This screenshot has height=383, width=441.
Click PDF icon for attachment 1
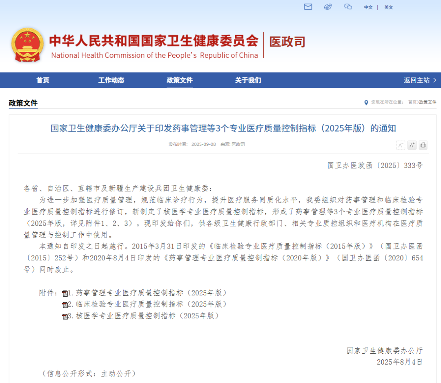tap(65, 293)
